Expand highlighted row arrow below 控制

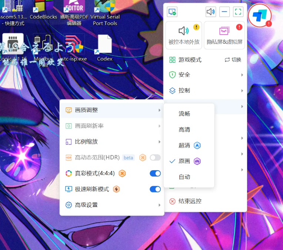tap(242, 106)
